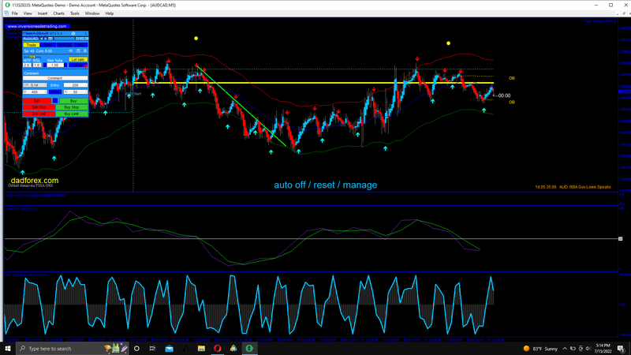Screen dimensions: 631x355
Task: Open Task View on the taskbar
Action: pos(152,349)
